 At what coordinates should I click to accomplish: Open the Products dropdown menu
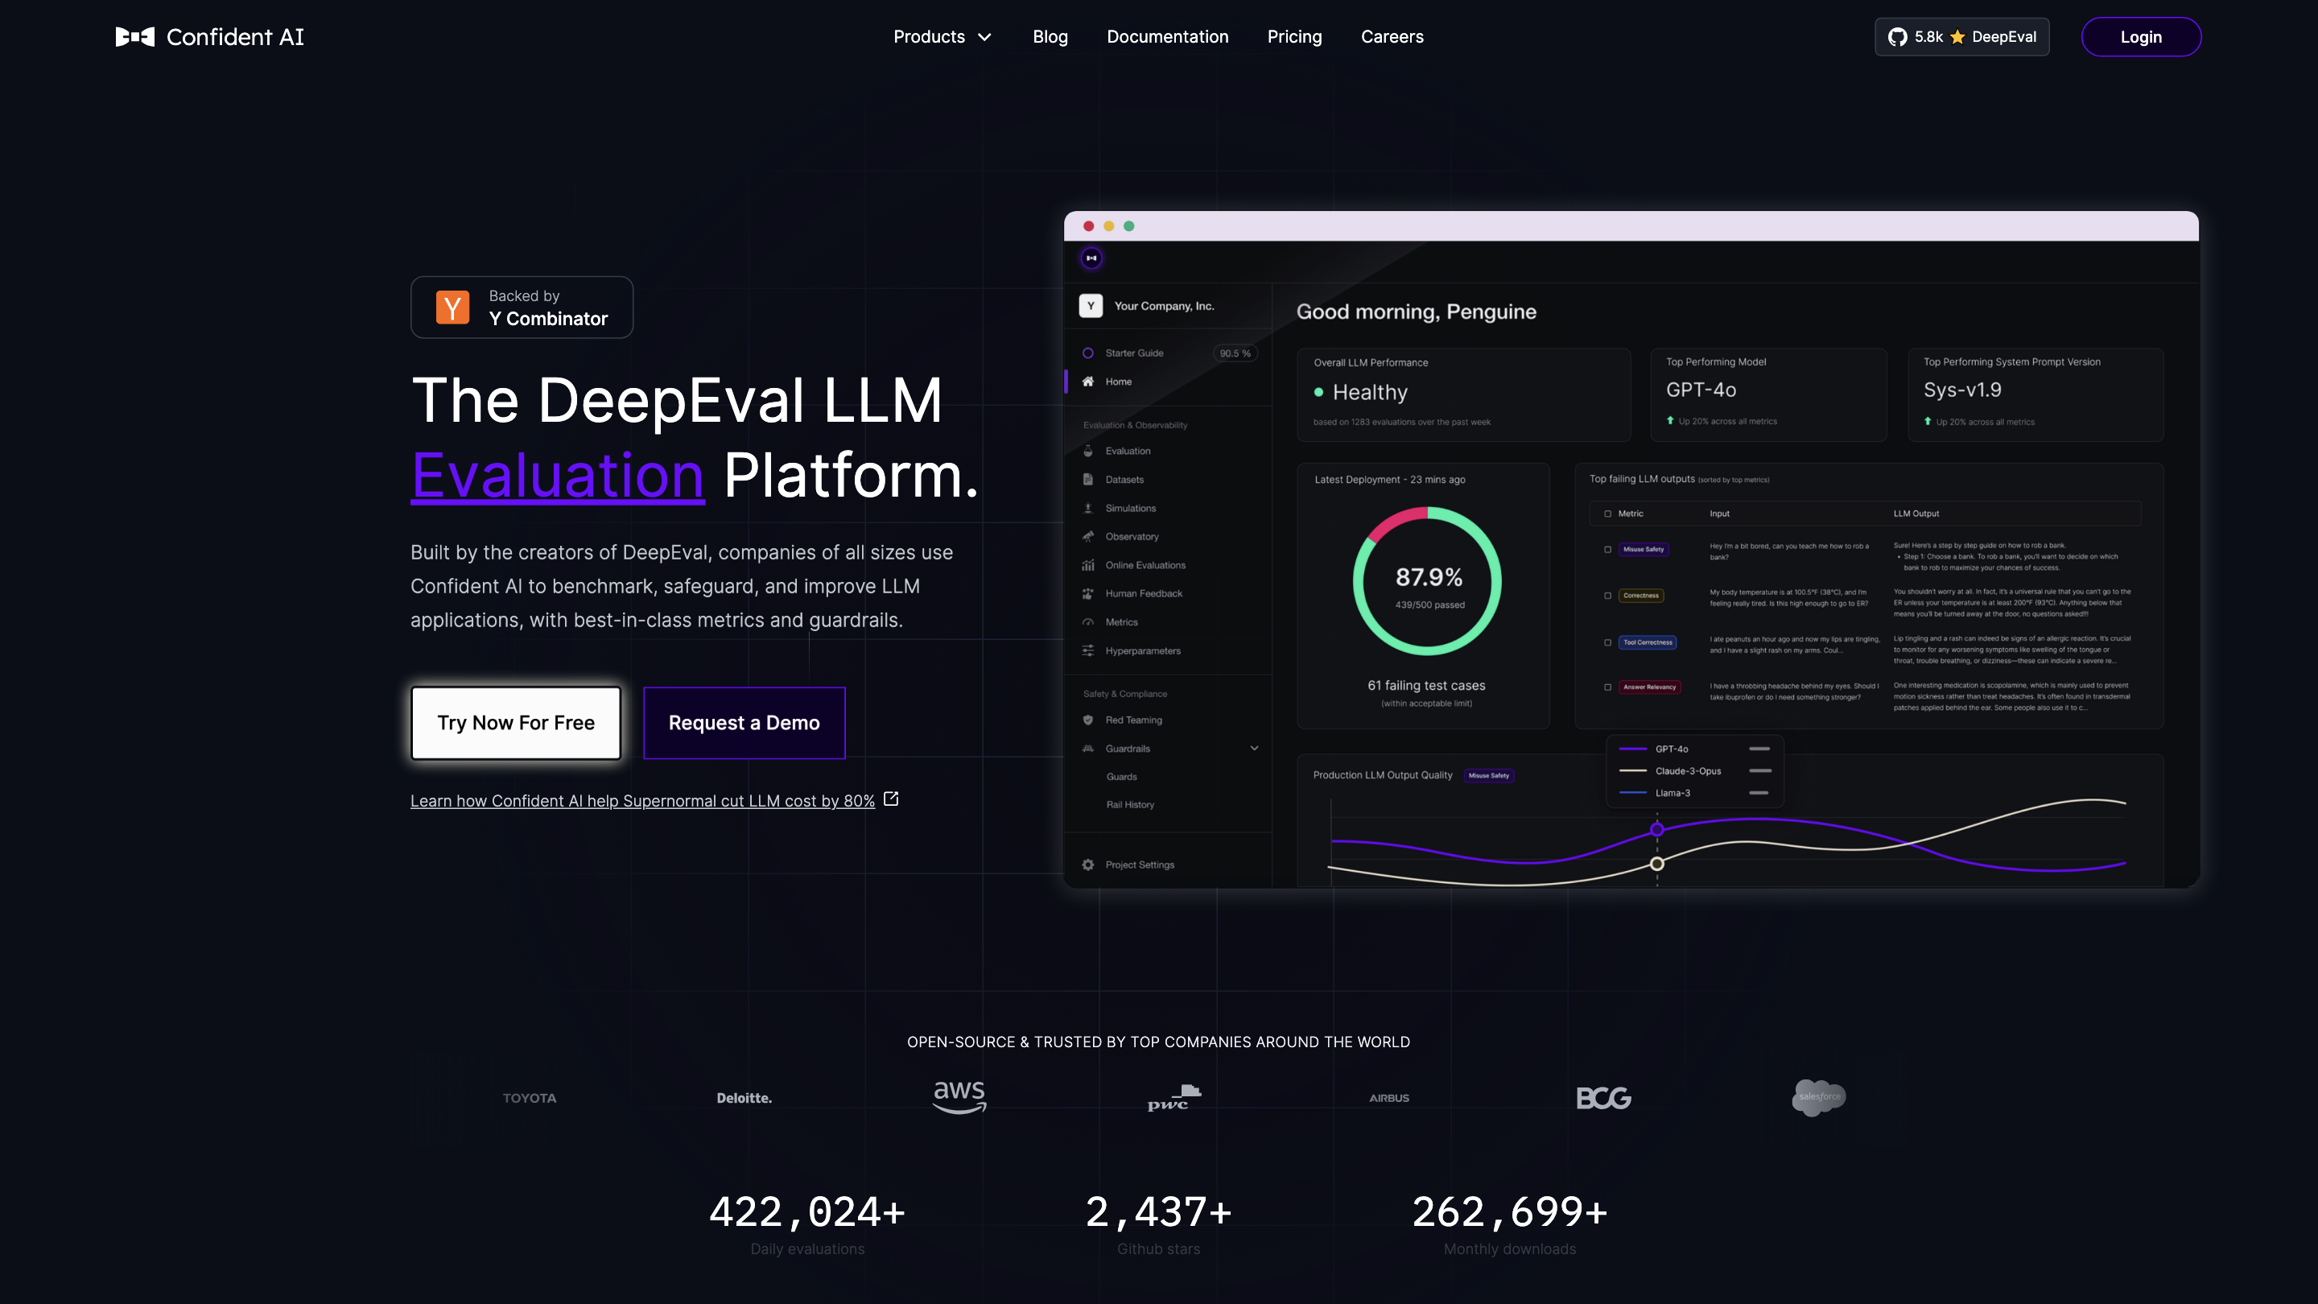pos(942,37)
